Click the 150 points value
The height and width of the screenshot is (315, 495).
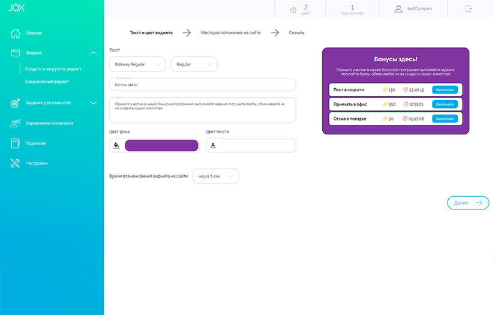tap(392, 90)
